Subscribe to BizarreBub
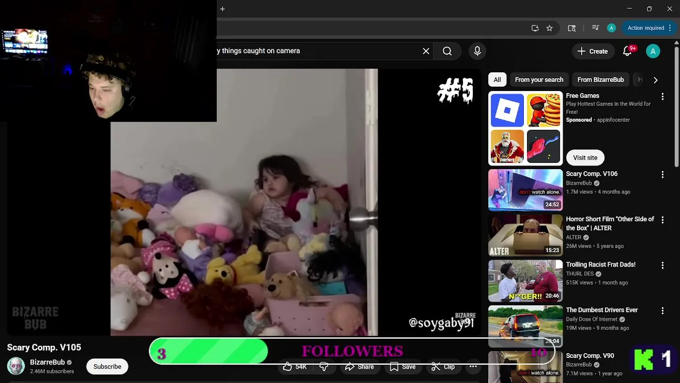Image resolution: width=680 pixels, height=383 pixels. point(107,367)
